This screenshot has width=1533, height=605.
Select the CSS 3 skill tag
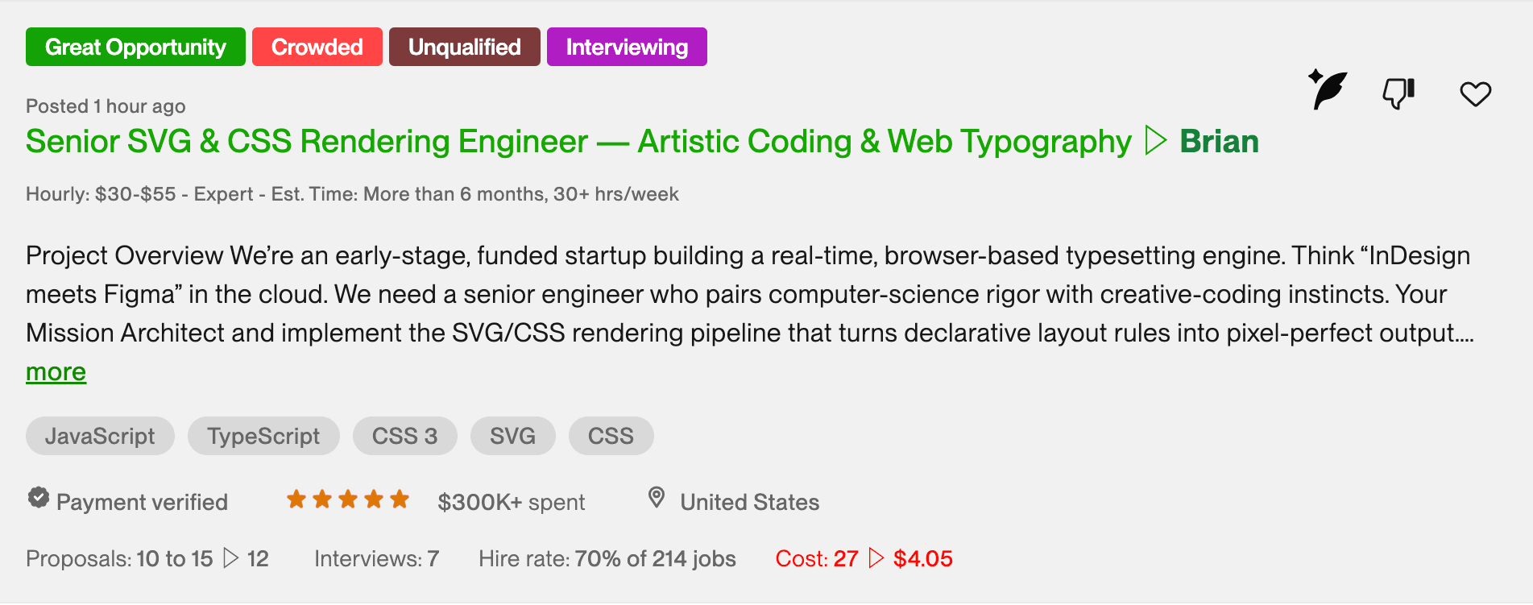404,436
